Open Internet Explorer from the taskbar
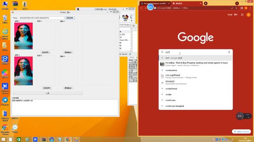This screenshot has height=142, width=254. click(x=27, y=139)
